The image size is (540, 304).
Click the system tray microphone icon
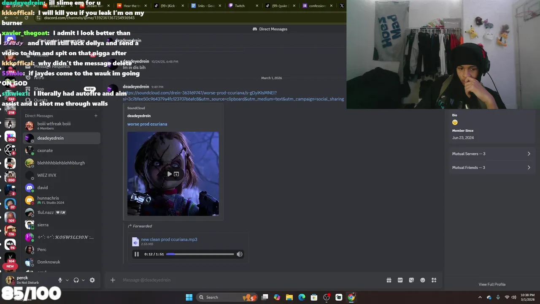point(498,297)
